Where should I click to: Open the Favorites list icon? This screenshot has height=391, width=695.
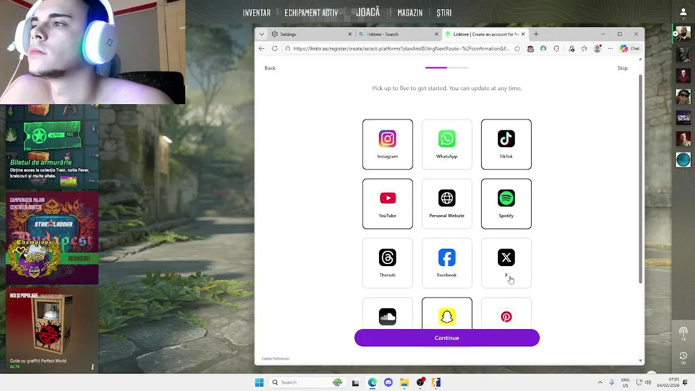click(584, 48)
